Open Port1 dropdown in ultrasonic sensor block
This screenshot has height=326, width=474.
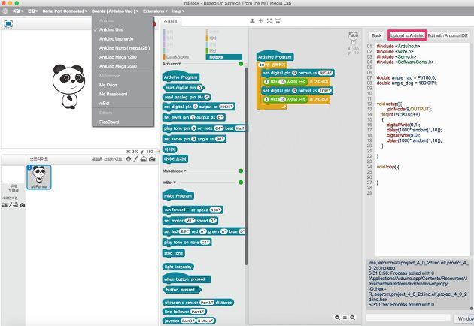coord(207,303)
